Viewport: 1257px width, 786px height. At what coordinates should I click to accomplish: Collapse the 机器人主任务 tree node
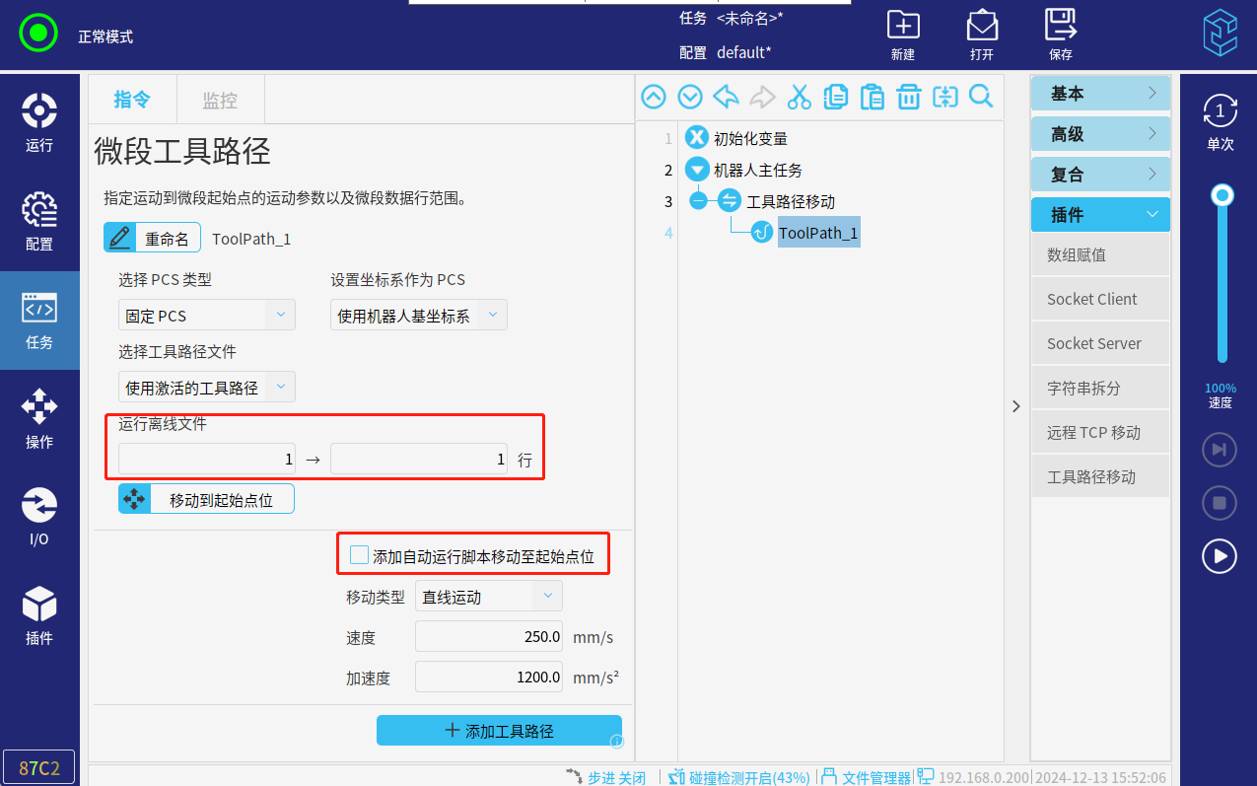point(696,170)
